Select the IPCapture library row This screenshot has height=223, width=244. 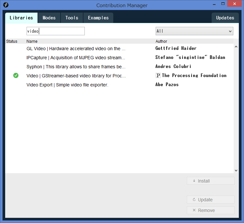coord(119,58)
